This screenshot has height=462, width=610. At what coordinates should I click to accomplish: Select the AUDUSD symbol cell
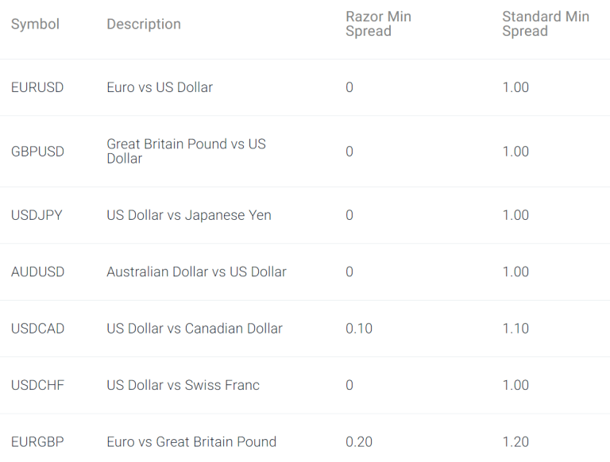coord(38,271)
